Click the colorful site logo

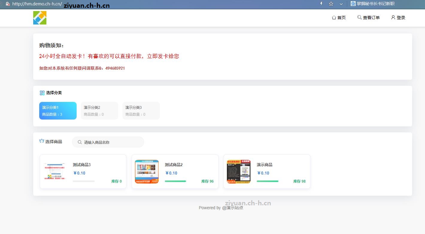click(x=40, y=18)
